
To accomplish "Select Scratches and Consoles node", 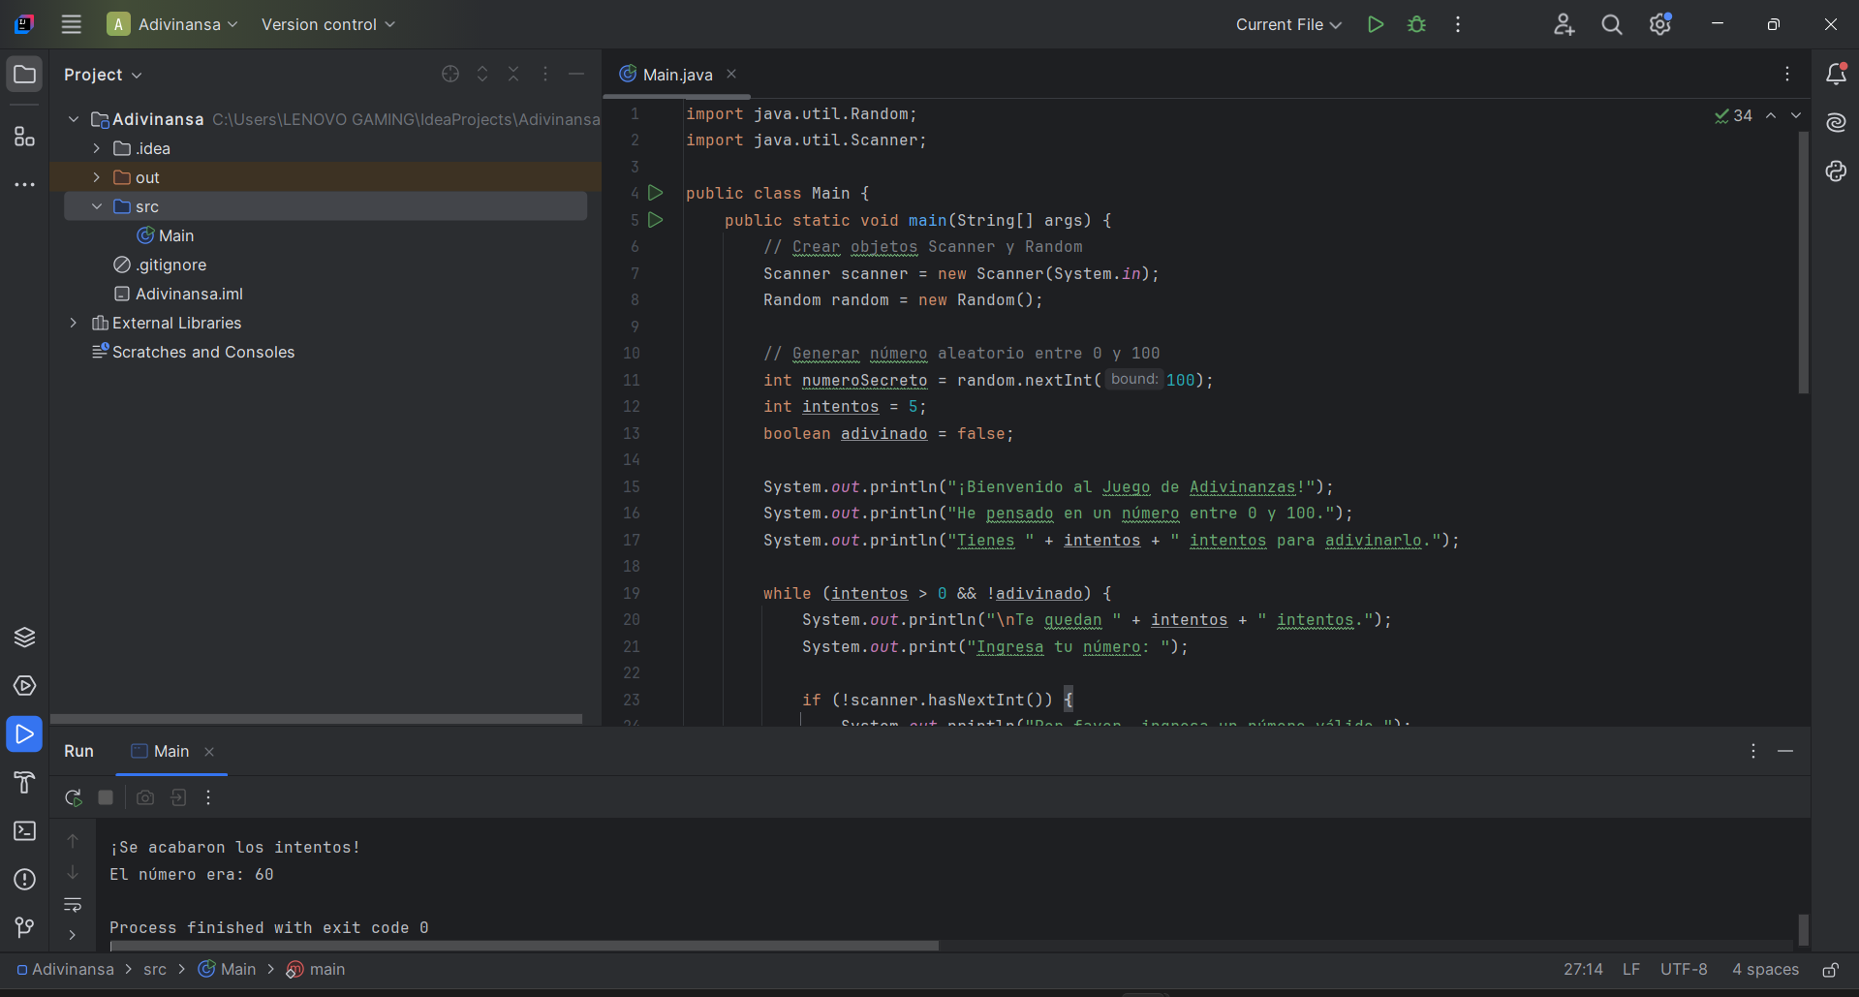I will (193, 352).
